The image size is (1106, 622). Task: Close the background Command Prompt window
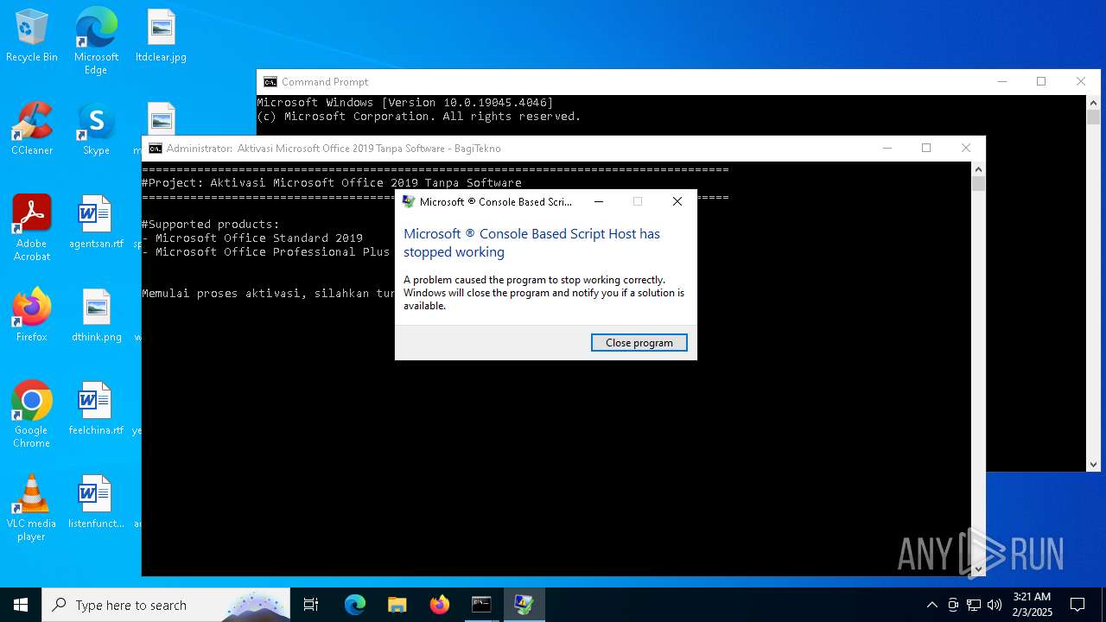[1081, 81]
